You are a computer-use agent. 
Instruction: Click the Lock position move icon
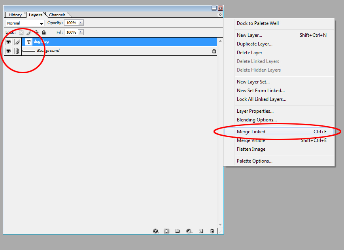(36, 32)
